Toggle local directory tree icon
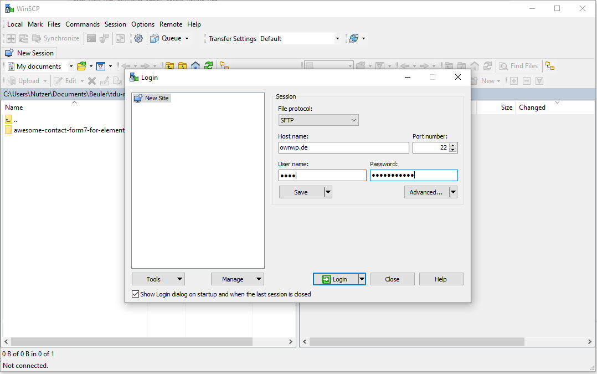 click(224, 66)
